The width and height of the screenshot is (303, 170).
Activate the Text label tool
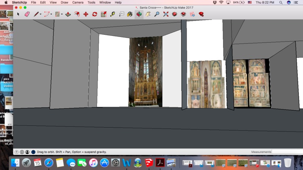click(x=122, y=14)
